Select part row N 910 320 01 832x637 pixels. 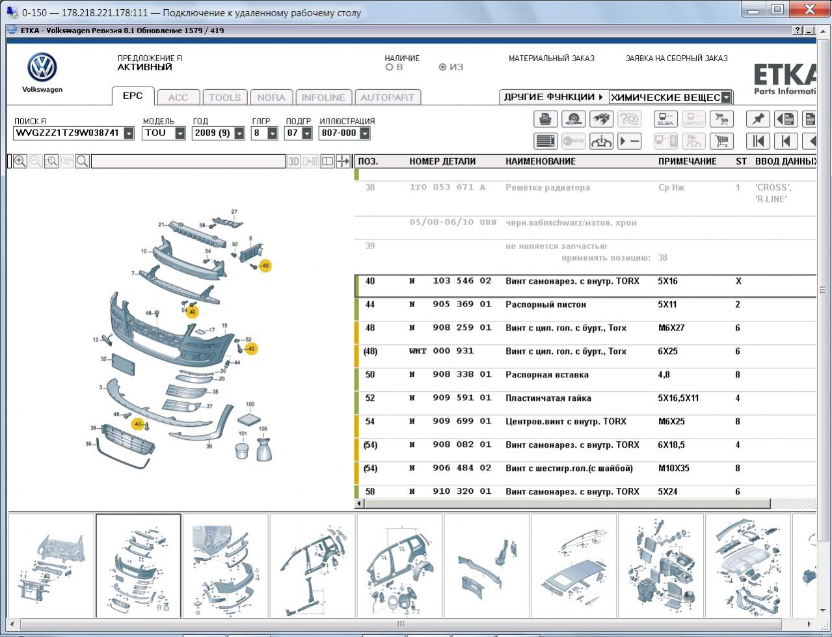click(x=585, y=492)
